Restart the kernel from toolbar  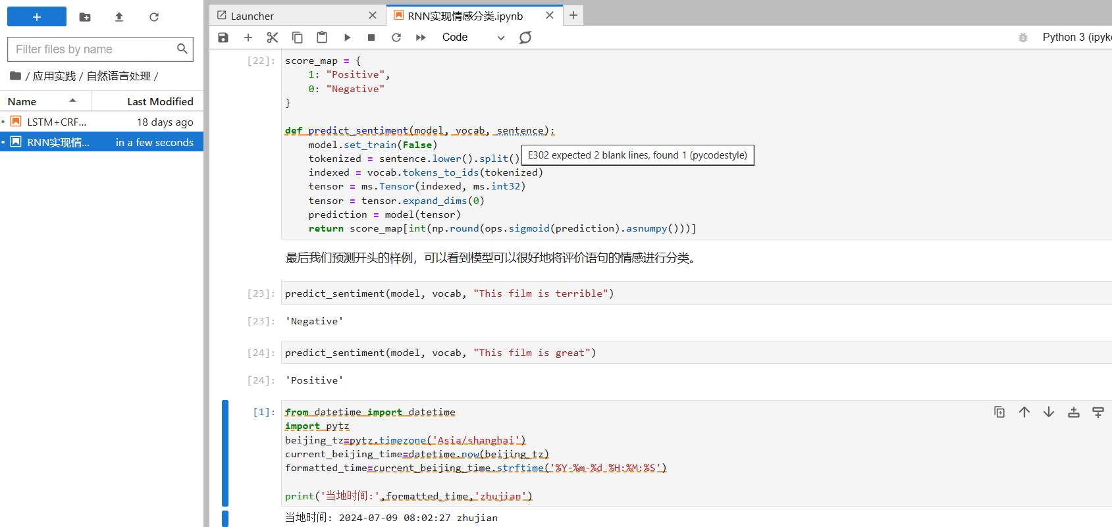point(396,38)
